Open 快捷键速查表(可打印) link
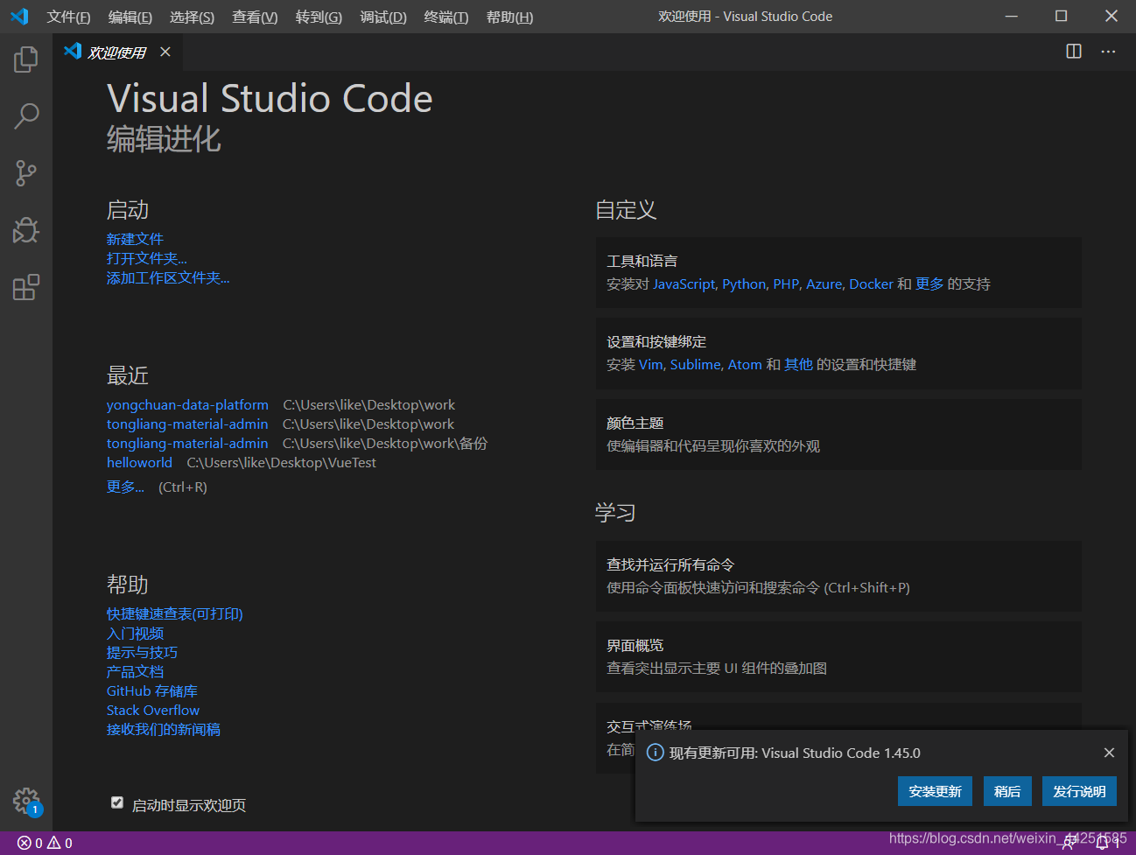Viewport: 1136px width, 855px height. [x=175, y=613]
